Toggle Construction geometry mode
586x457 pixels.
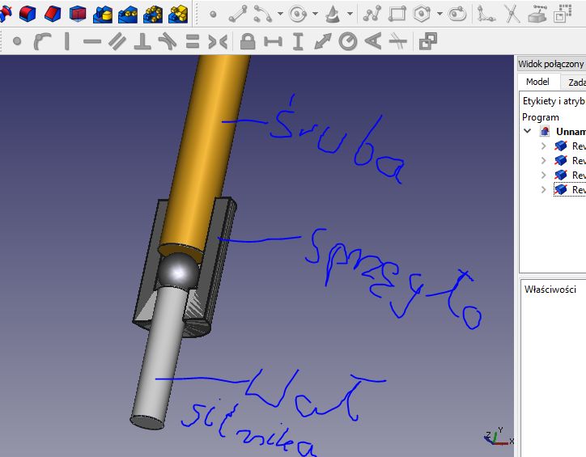(563, 15)
